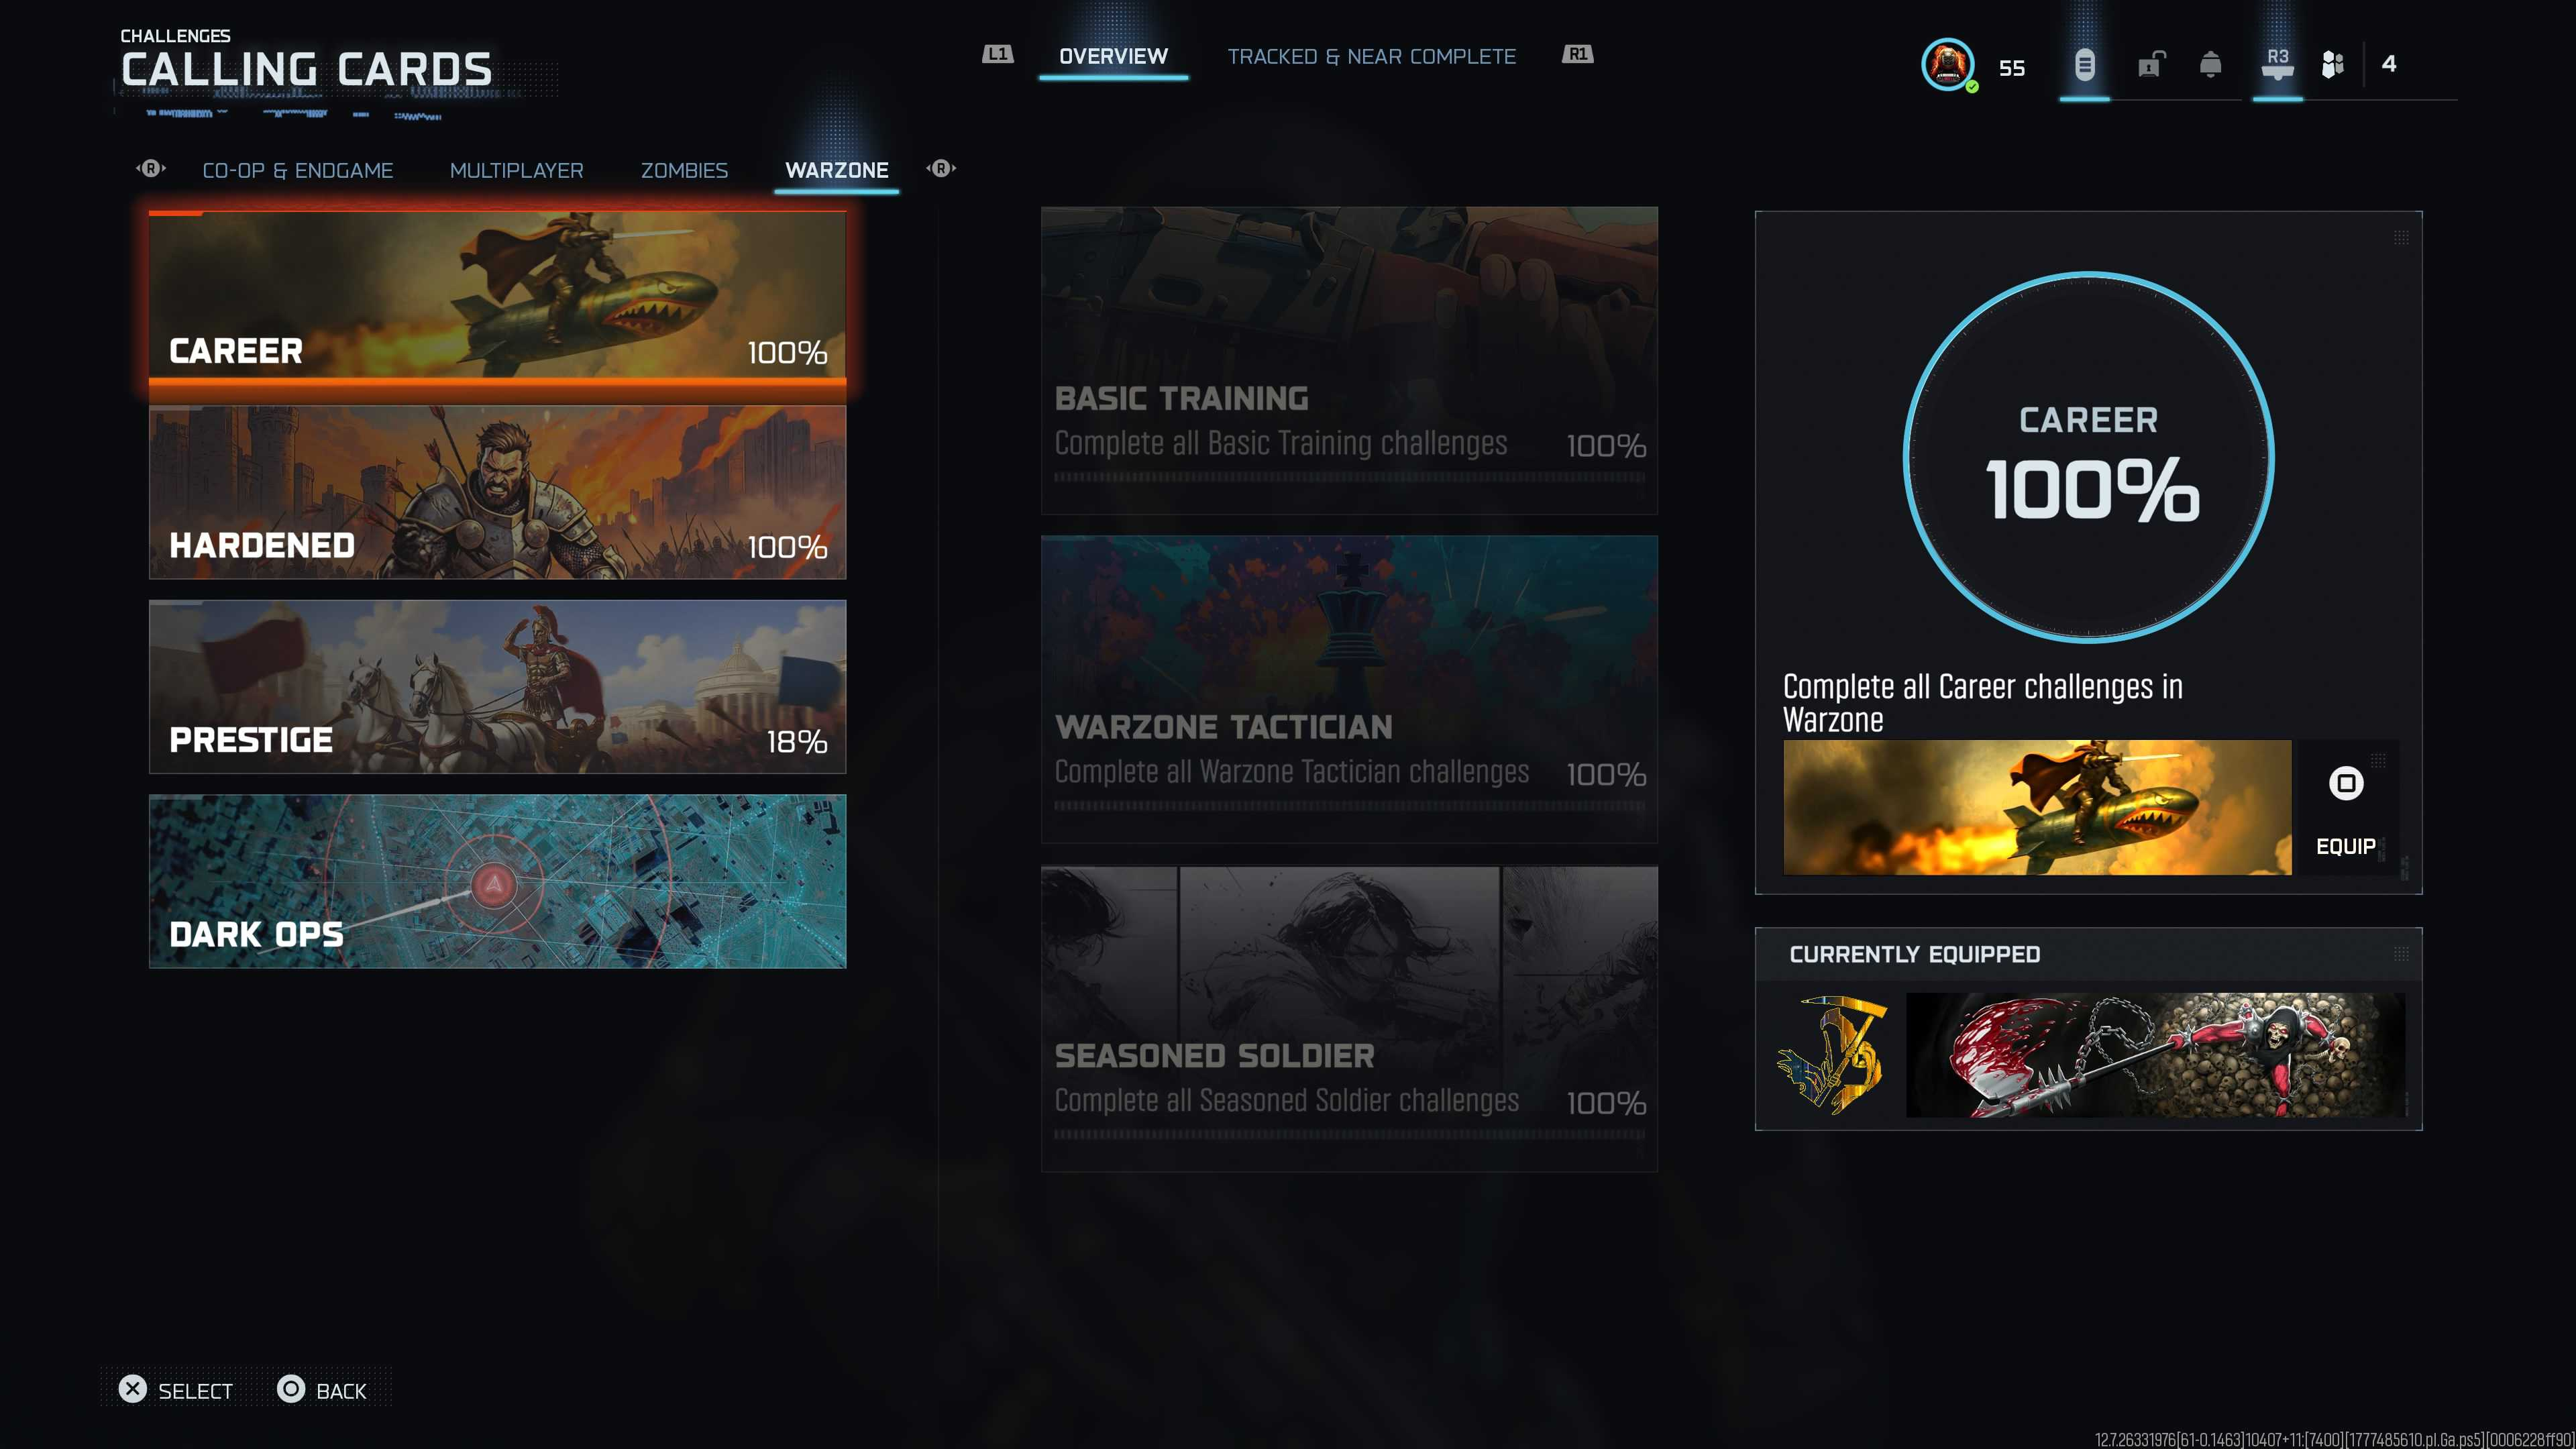Select the CAREER category card
The image size is (2576, 1449).
pos(497,297)
